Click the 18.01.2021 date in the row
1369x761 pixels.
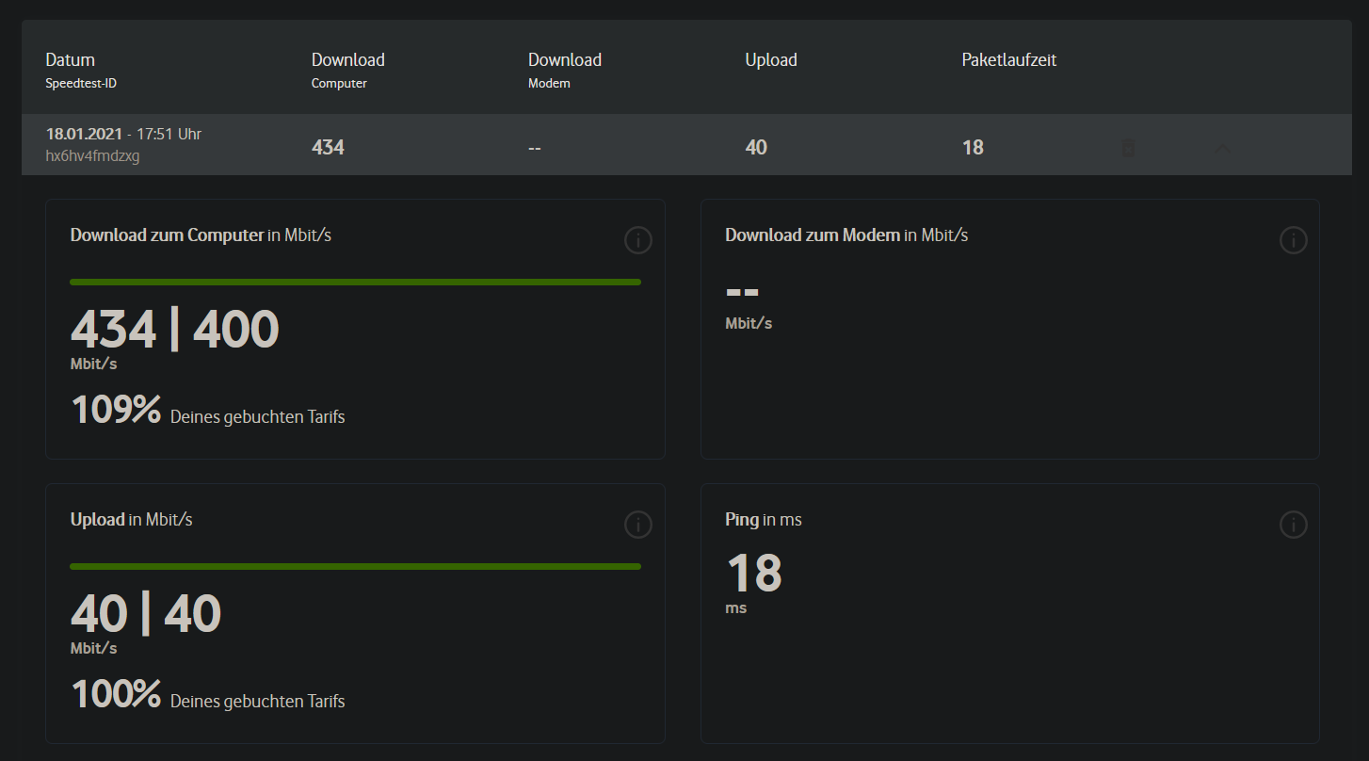pos(85,134)
